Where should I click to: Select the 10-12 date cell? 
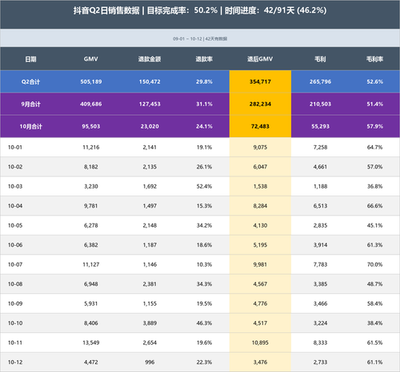[x=15, y=362]
